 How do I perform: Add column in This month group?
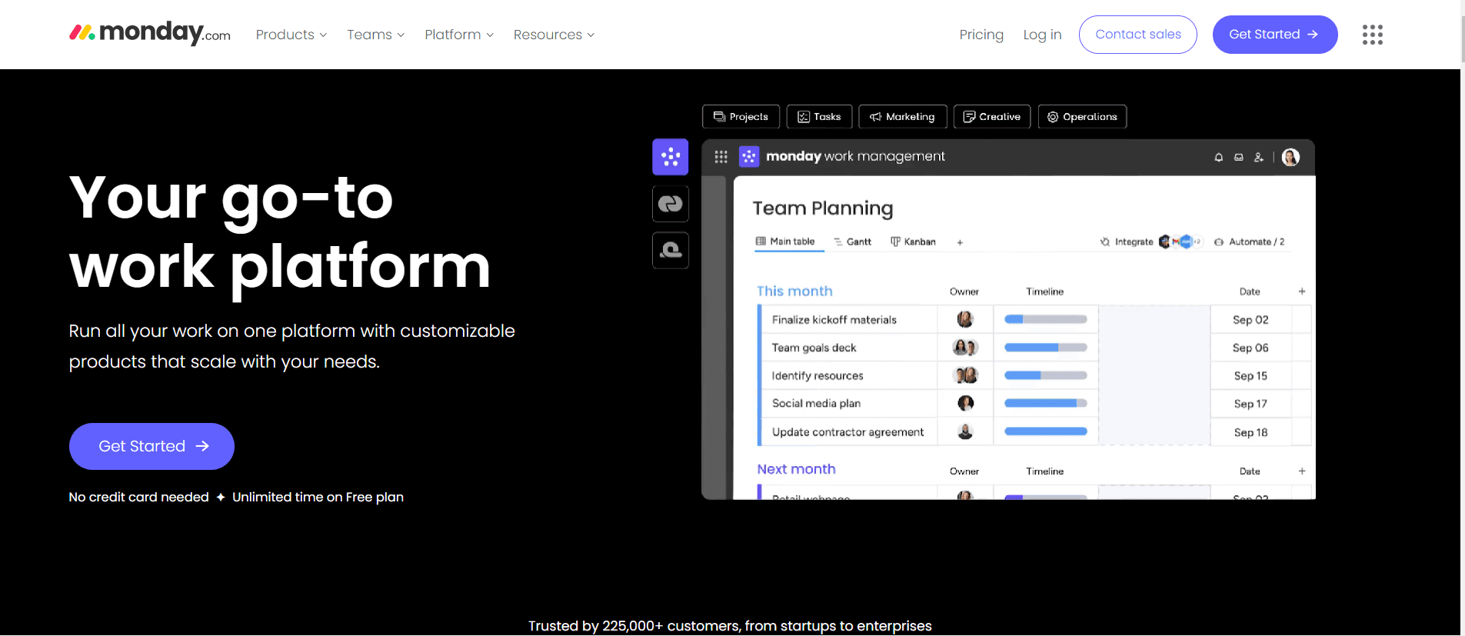click(1302, 291)
